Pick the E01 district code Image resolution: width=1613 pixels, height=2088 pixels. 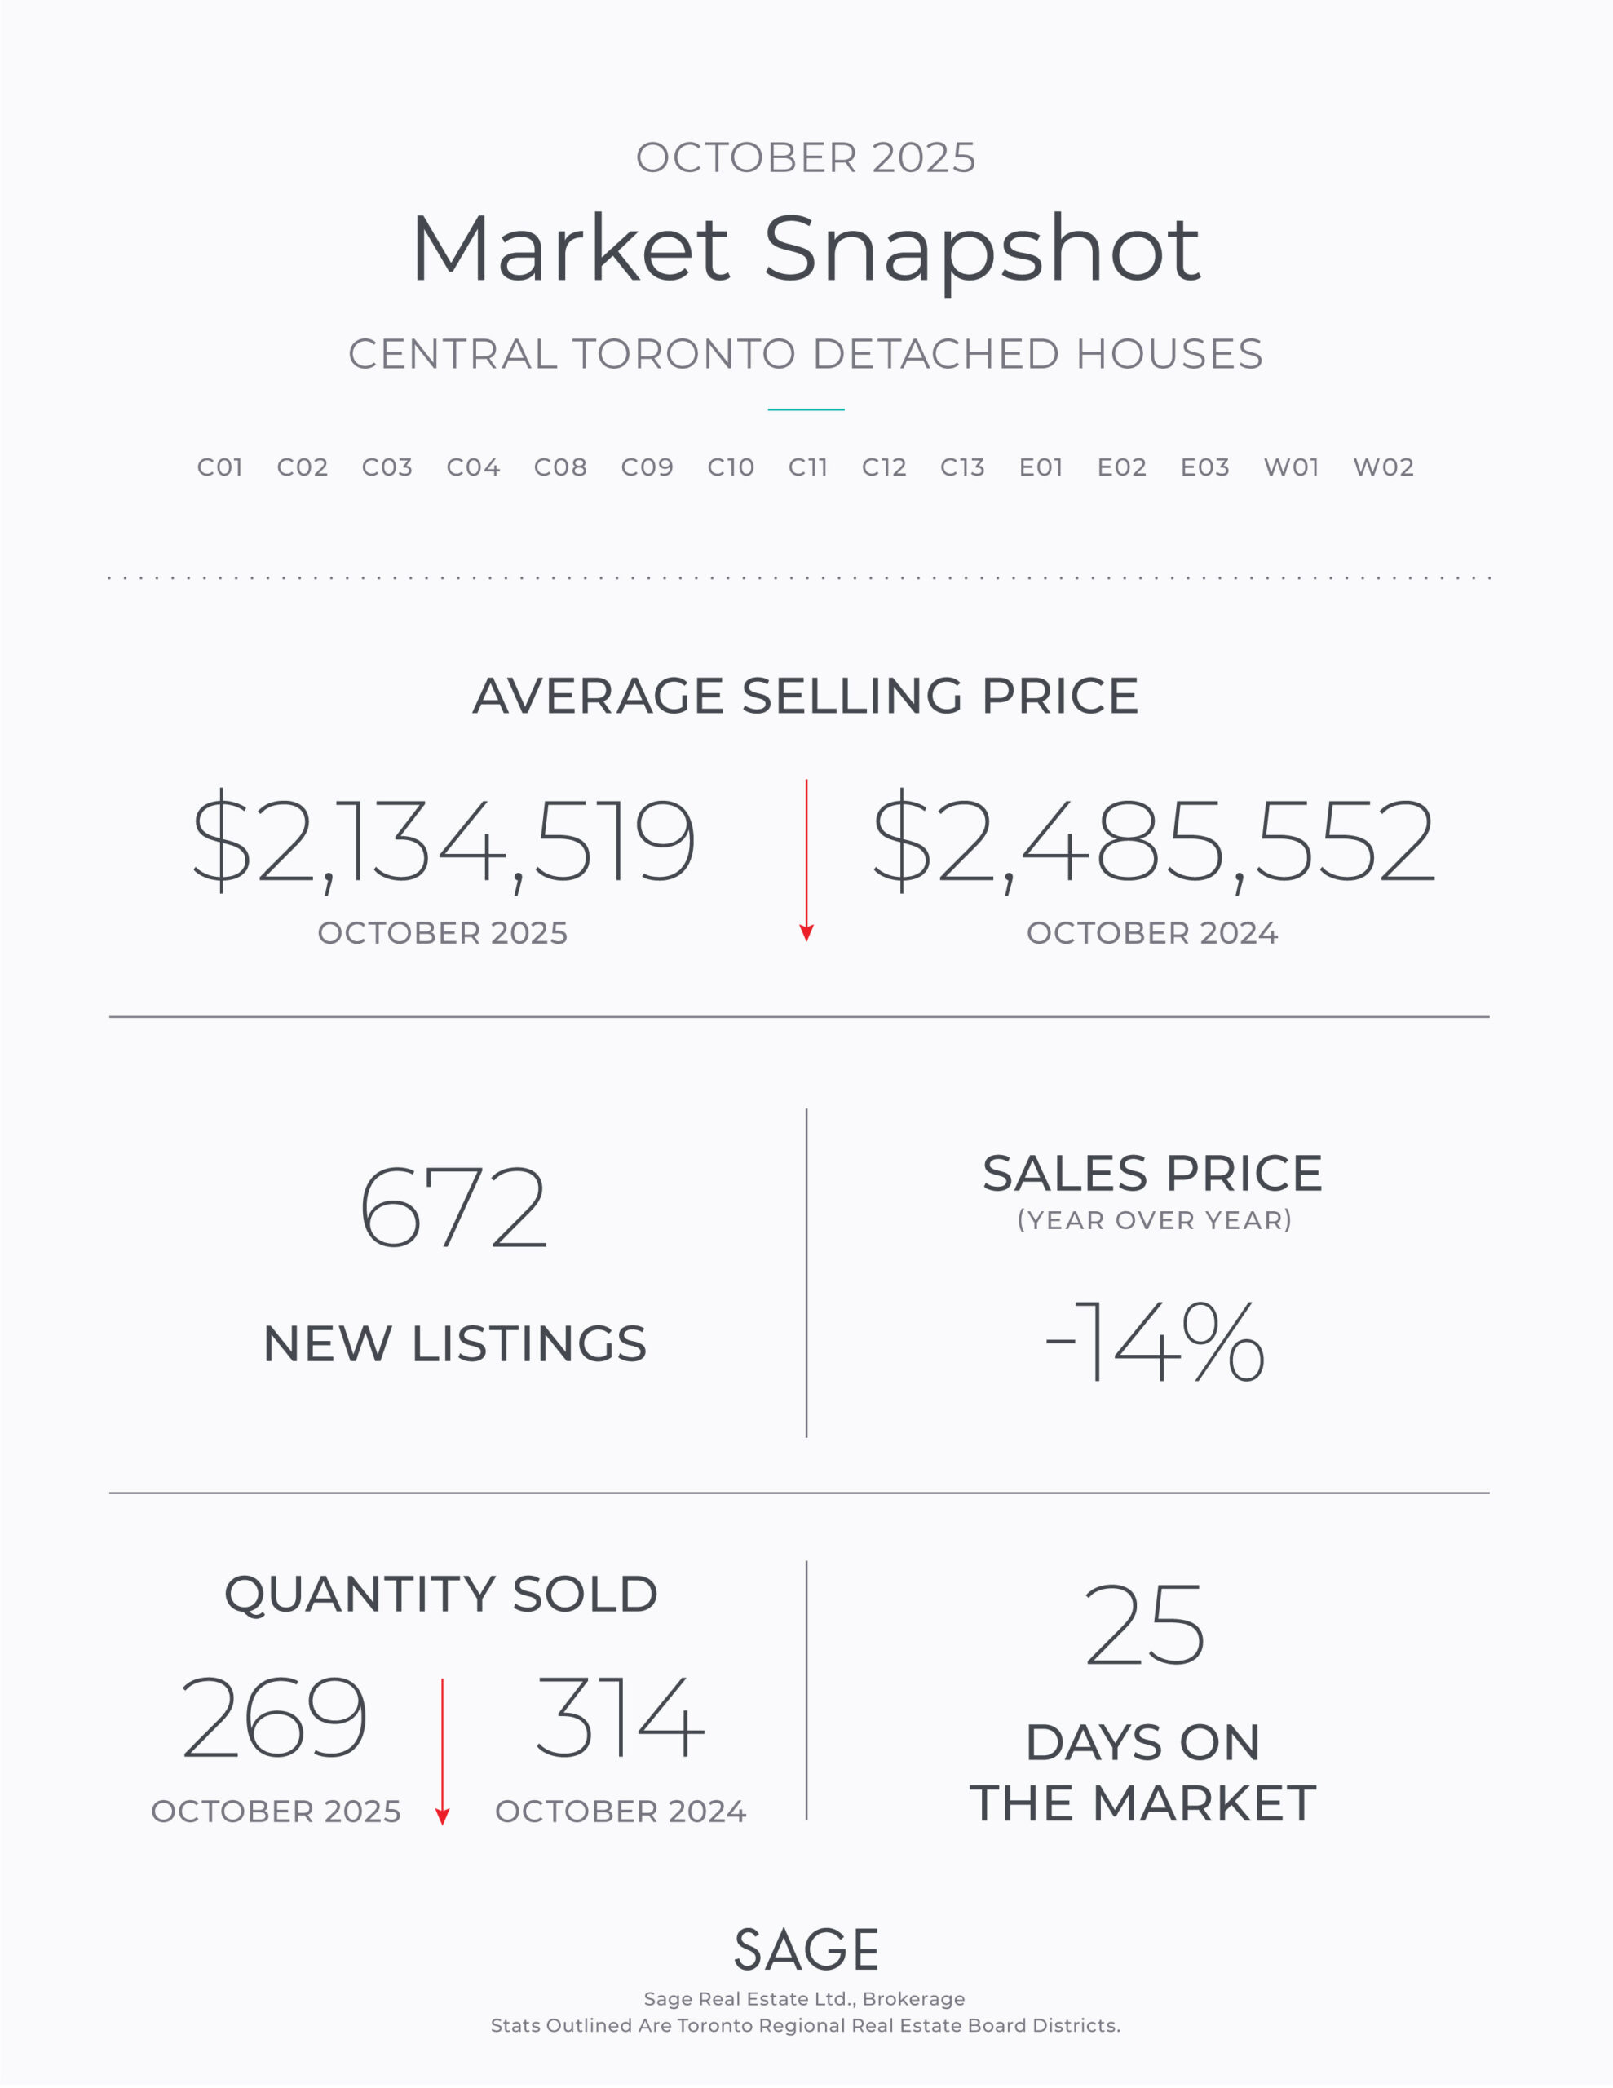[x=1041, y=467]
